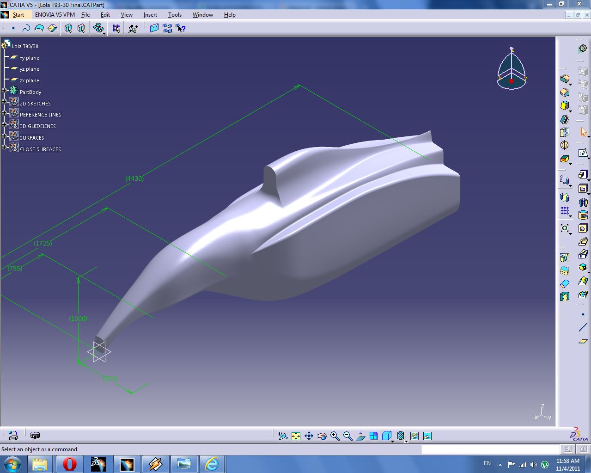The height and width of the screenshot is (473, 591).
Task: Click the Capture camera icon
Action: (x=35, y=436)
